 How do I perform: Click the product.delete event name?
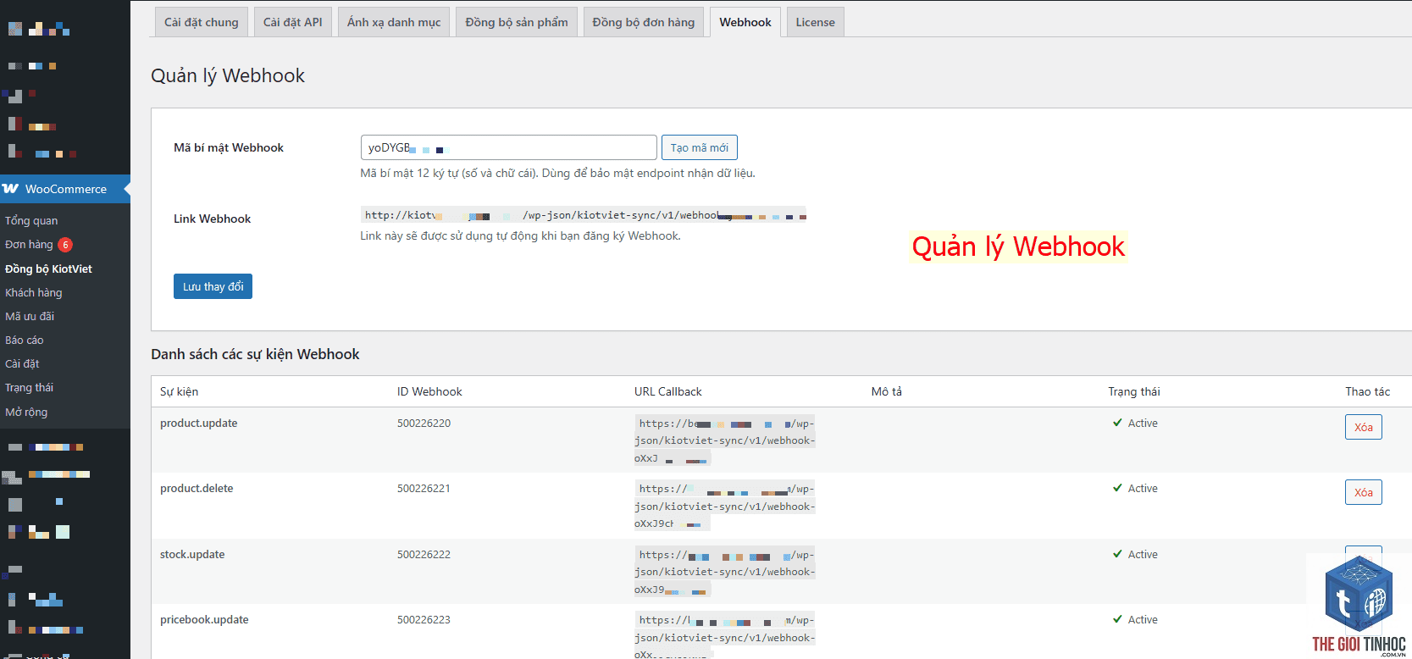pyautogui.click(x=197, y=488)
